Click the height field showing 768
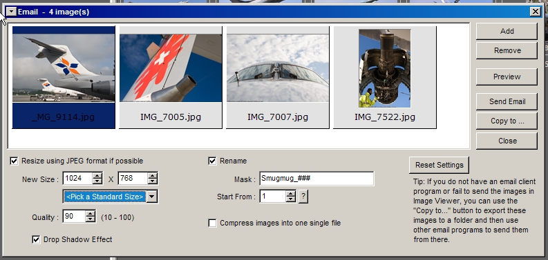 coord(133,179)
